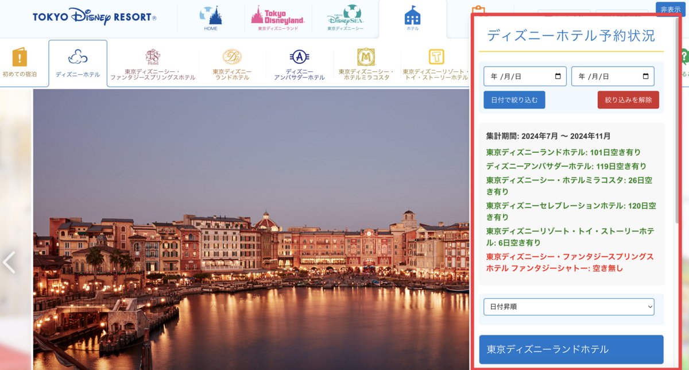Click トイ・ストーリーホテル: 6日空き有り text

570,237
